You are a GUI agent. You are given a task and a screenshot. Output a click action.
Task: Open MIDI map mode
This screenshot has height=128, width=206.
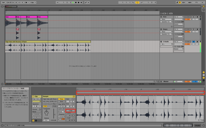click(x=190, y=3)
